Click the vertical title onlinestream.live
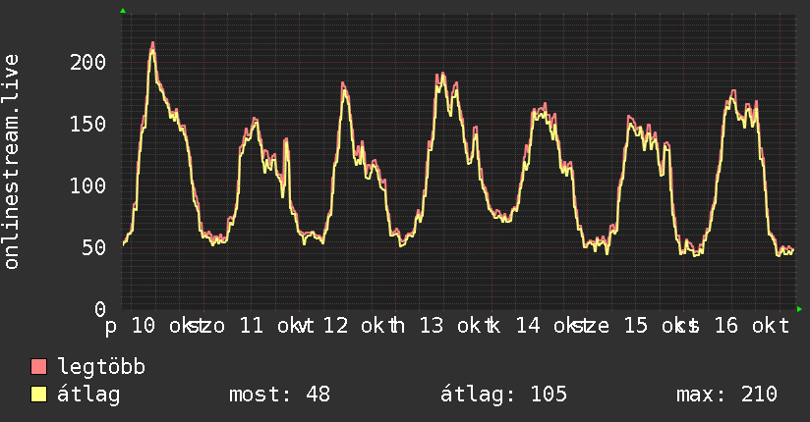 [12, 162]
